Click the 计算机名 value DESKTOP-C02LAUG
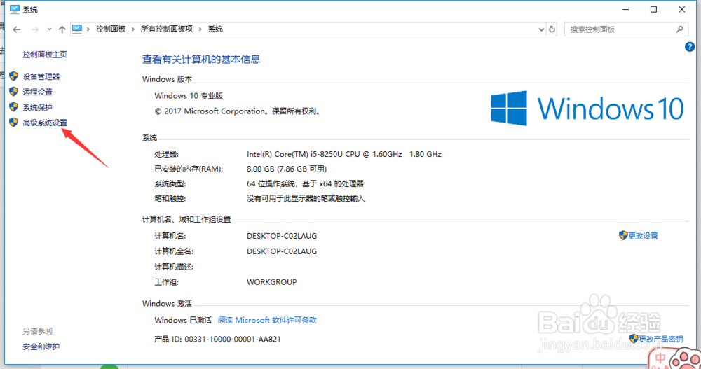 (282, 236)
